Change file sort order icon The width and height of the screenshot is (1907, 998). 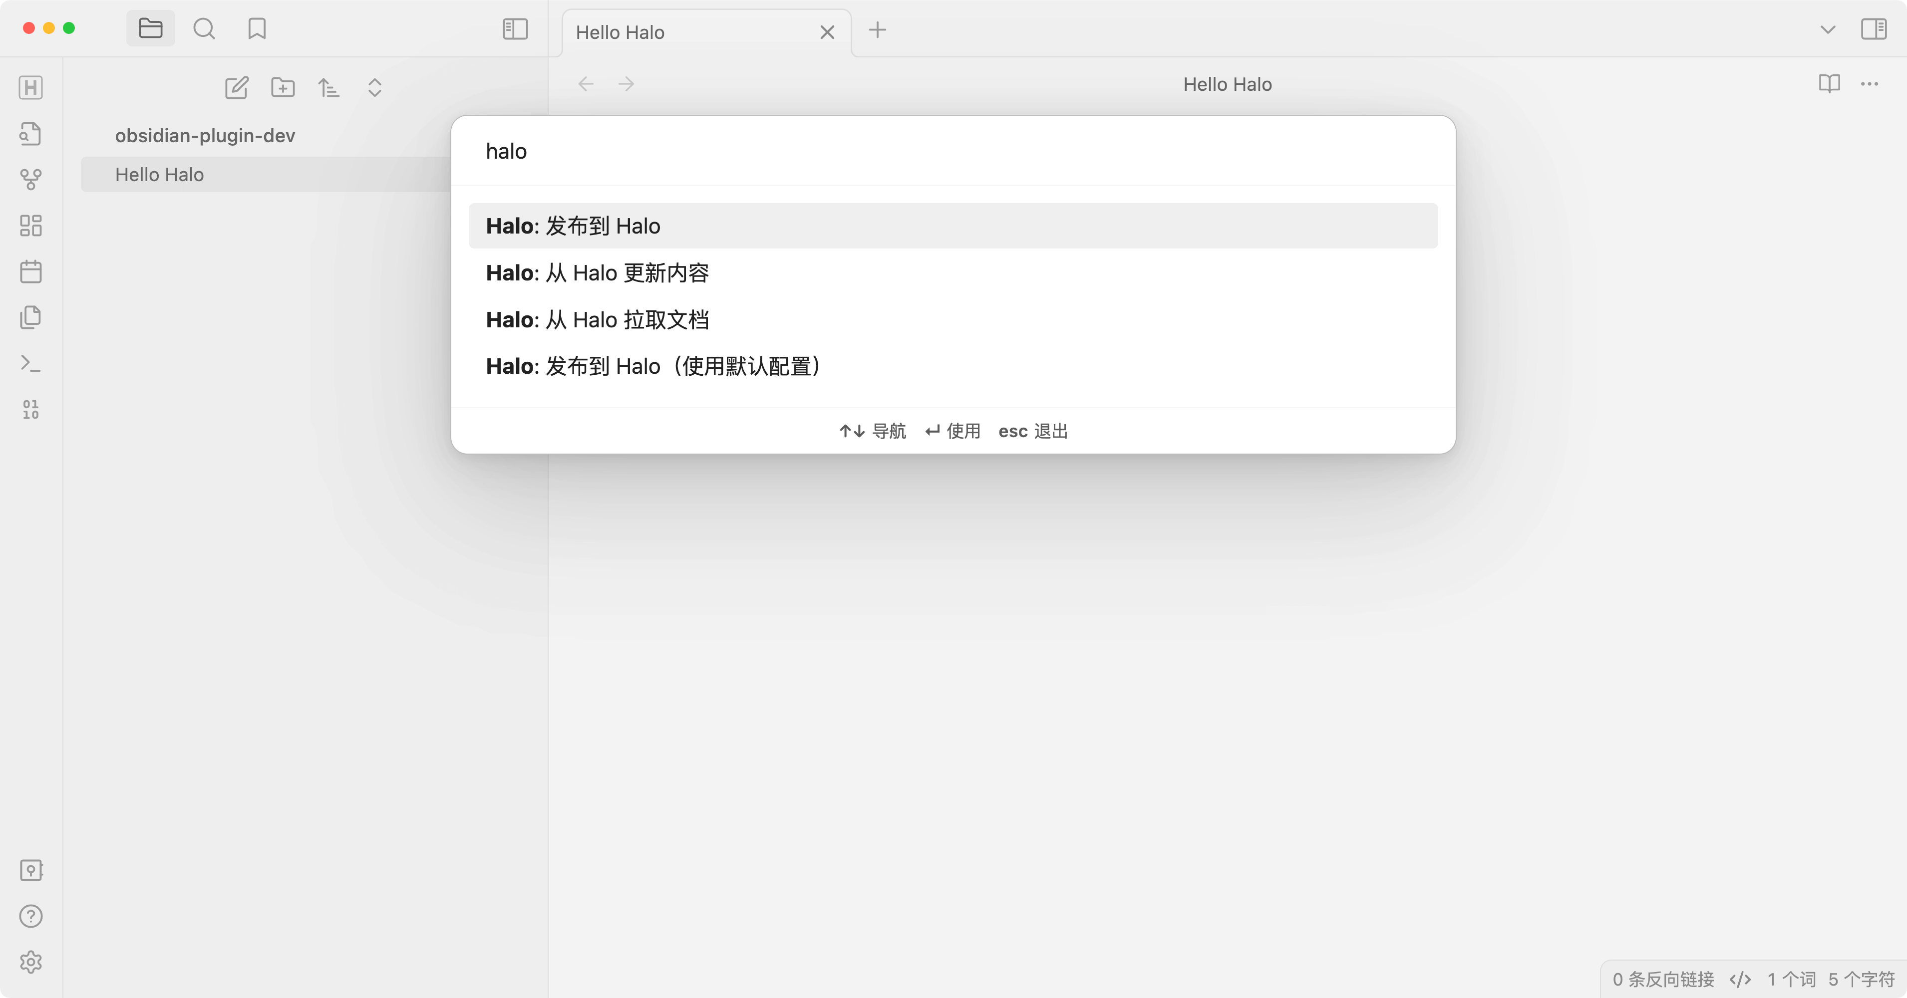tap(328, 87)
